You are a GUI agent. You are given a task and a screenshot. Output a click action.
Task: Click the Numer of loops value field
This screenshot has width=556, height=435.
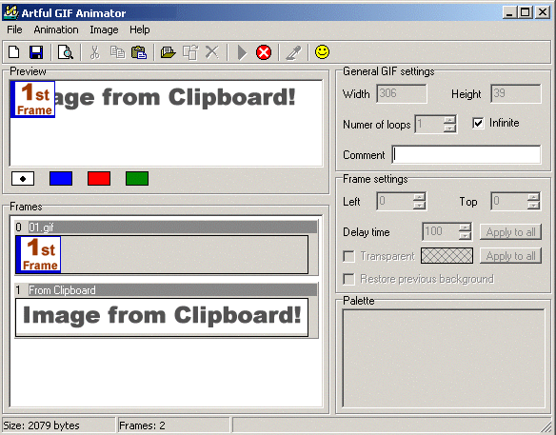pyautogui.click(x=429, y=124)
